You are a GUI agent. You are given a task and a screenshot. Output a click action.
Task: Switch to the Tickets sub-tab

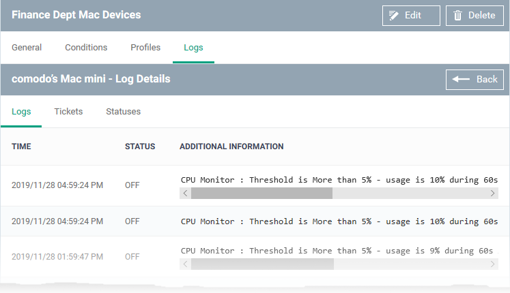(x=68, y=112)
